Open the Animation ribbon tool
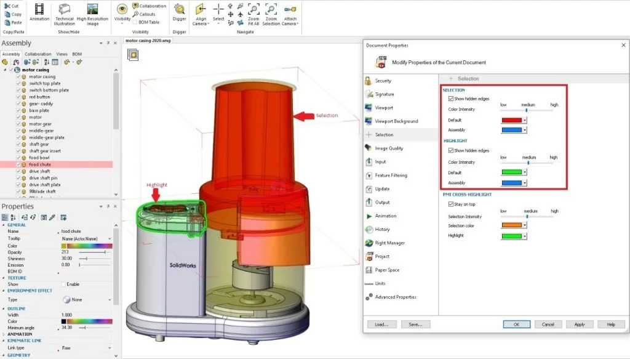This screenshot has width=630, height=359. pyautogui.click(x=39, y=12)
